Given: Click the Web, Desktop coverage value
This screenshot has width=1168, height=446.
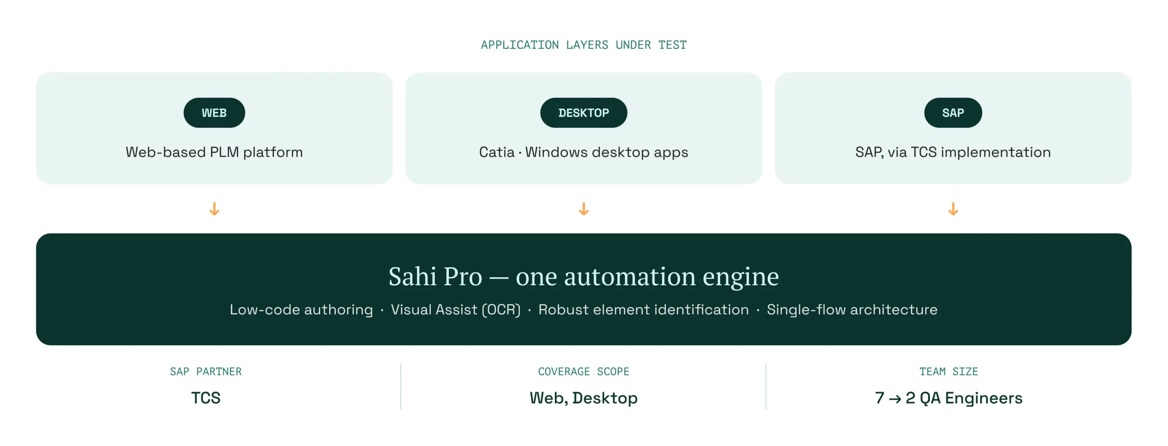Looking at the screenshot, I should (x=584, y=398).
